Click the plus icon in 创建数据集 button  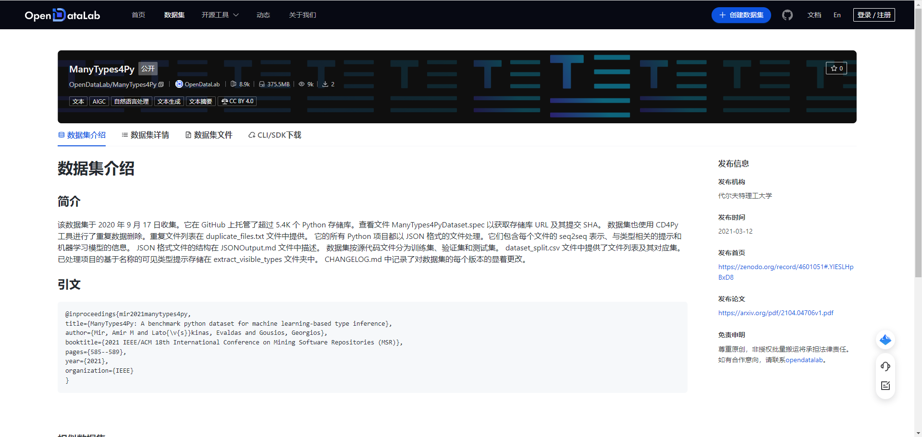(x=722, y=15)
